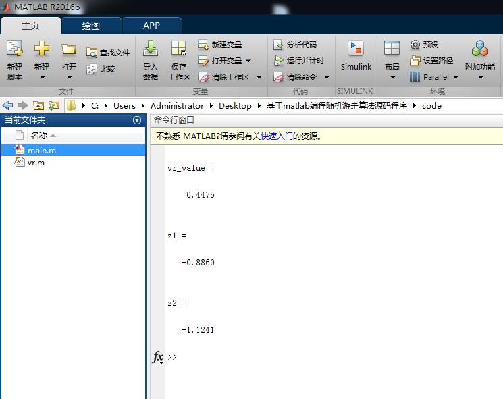This screenshot has width=503, height=399.
Task: Click z2 result -1.1241
Action: click(x=198, y=329)
